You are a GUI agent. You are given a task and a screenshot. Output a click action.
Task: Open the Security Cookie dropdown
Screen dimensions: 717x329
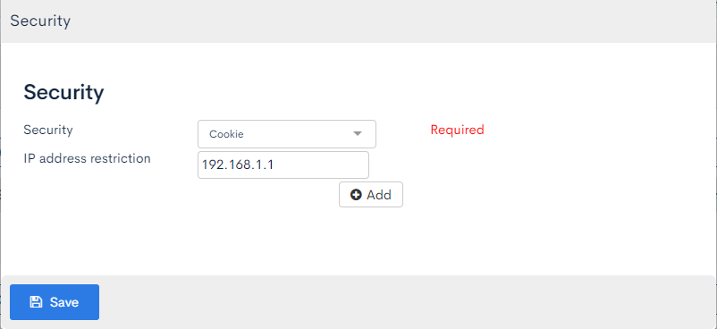[x=287, y=134]
